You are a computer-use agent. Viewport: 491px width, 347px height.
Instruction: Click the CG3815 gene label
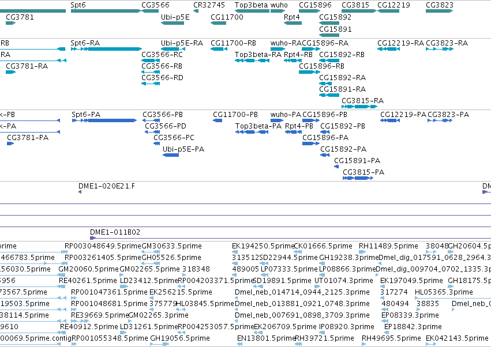click(355, 5)
